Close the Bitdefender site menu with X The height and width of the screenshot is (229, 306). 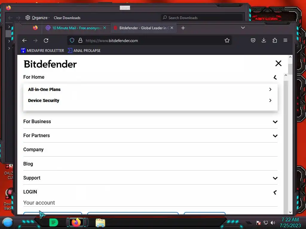278,63
